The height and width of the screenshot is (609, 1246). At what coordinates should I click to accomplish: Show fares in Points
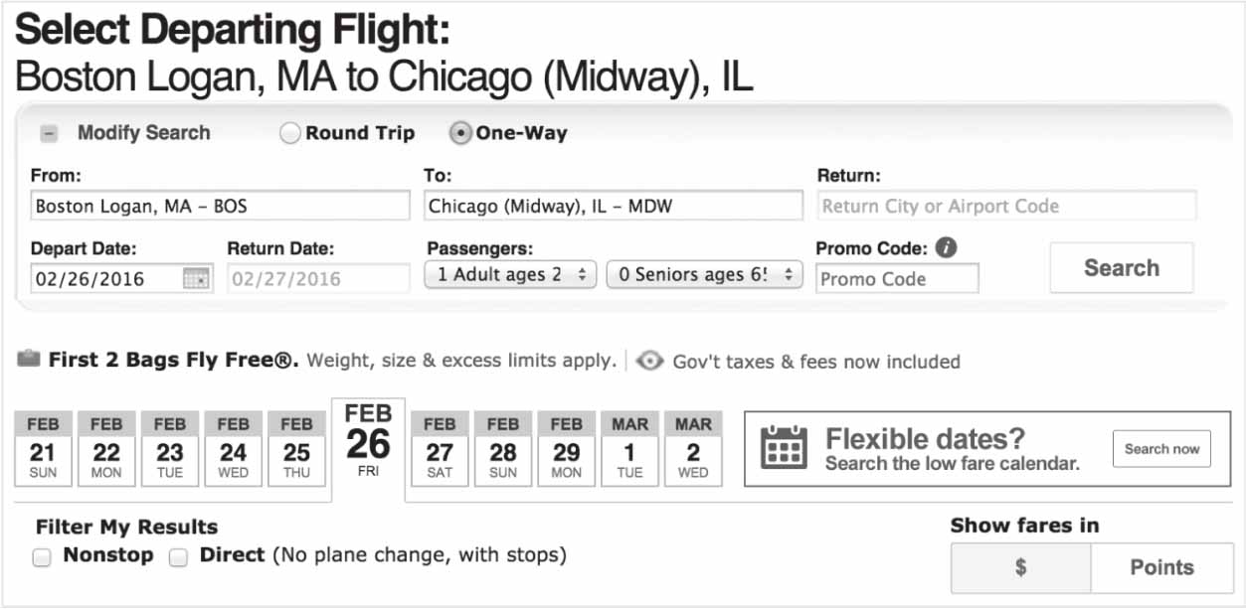click(1160, 568)
